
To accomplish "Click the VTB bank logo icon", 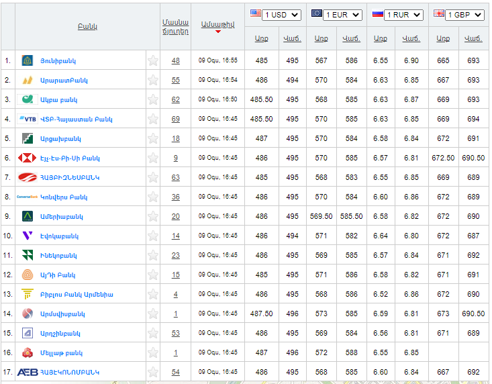I will click(28, 119).
